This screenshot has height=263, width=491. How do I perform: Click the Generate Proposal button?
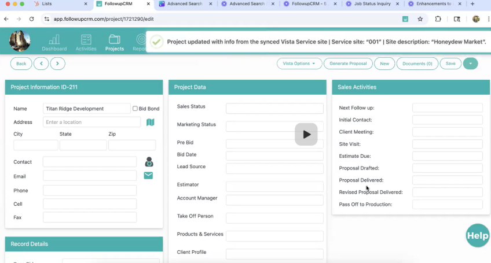coord(348,64)
